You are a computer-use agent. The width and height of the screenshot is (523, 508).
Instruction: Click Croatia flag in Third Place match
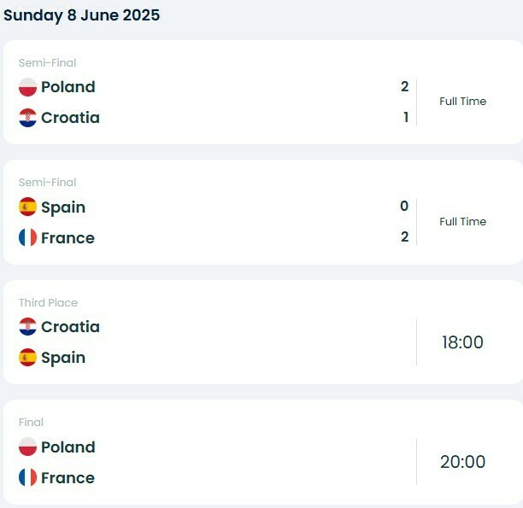(x=27, y=327)
